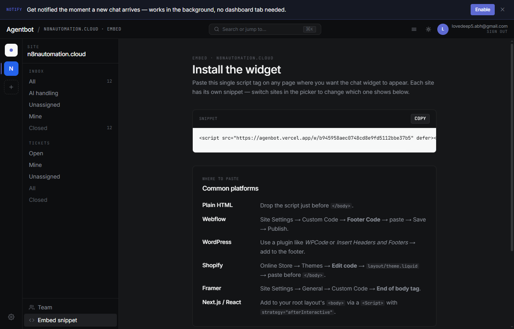Click the Framer platform label

[212, 288]
